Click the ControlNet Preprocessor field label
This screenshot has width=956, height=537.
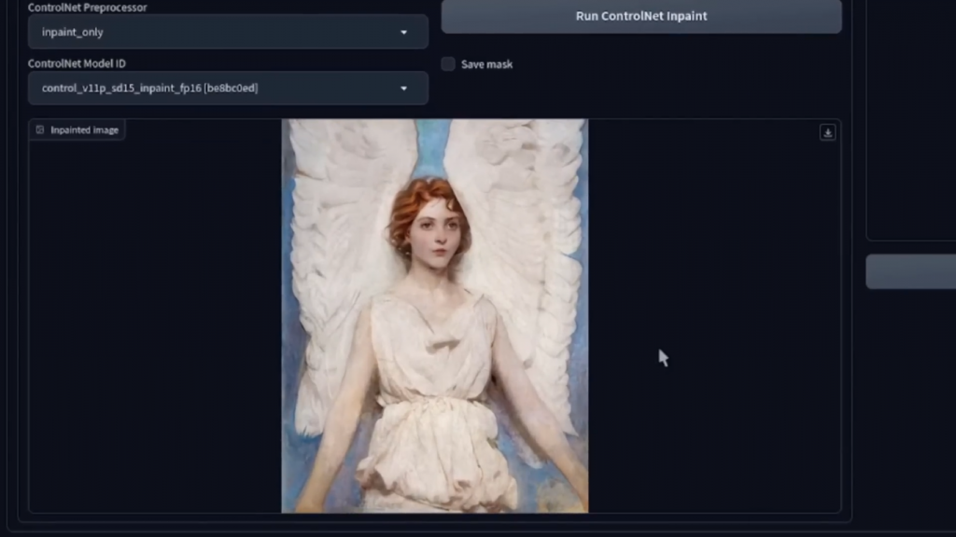pyautogui.click(x=87, y=7)
